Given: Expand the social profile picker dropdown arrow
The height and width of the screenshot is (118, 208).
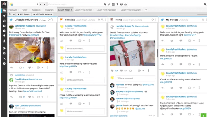Looking at the screenshot, I should pos(44,4).
